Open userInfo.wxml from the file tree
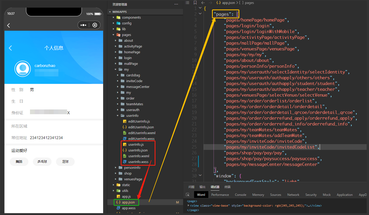 tap(138, 156)
